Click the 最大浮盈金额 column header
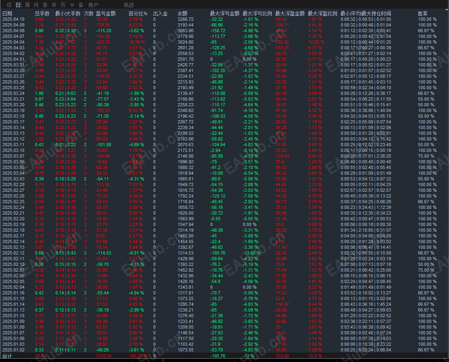This screenshot has width=449, height=362. [290, 13]
